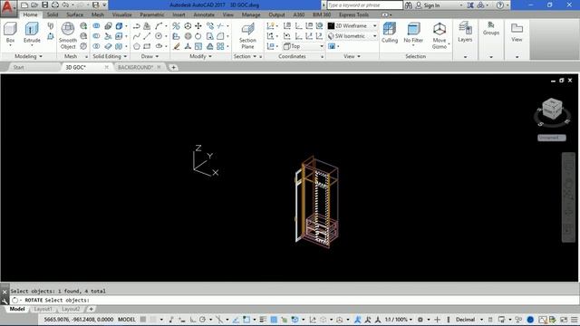Screen dimensions: 580x326
Task: Choose the Move tool in the Modify panel
Action: [x=198, y=26]
